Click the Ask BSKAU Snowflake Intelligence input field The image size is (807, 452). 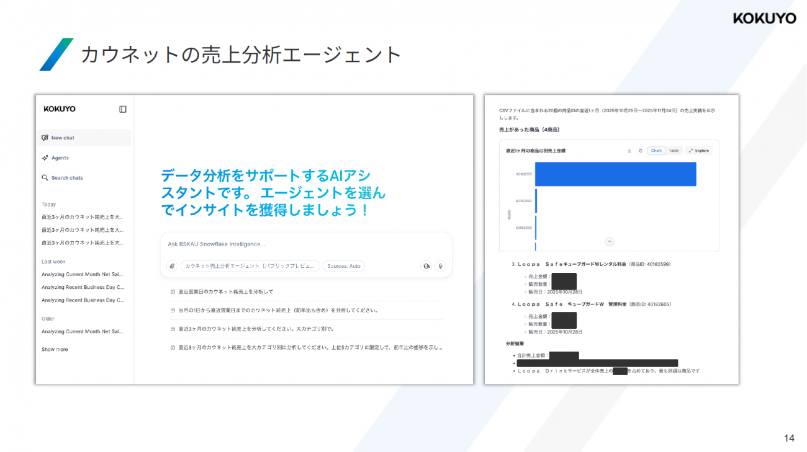pyautogui.click(x=304, y=244)
